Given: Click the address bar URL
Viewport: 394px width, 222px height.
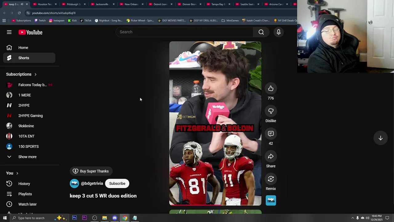Looking at the screenshot, I should click(x=54, y=13).
